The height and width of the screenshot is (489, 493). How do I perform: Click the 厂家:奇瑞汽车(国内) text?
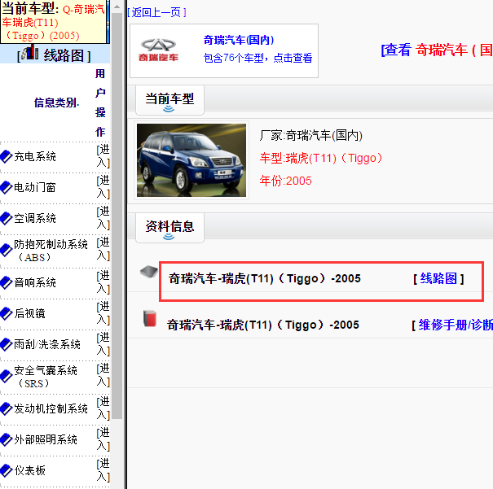[x=311, y=136]
